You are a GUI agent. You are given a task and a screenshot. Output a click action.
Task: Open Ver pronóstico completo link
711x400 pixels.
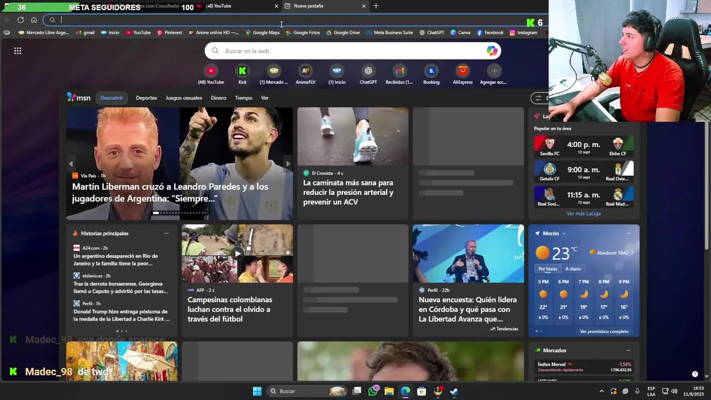604,332
